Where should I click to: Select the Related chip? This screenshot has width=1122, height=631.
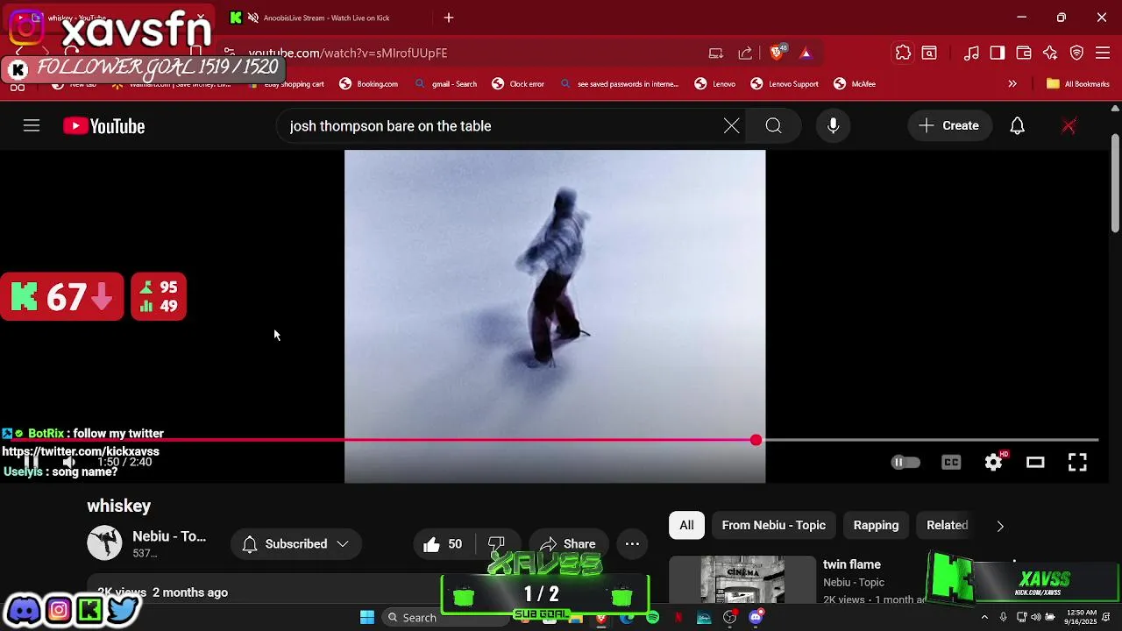coord(947,526)
